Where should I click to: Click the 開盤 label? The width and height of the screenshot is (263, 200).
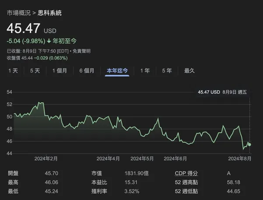pyautogui.click(x=13, y=173)
